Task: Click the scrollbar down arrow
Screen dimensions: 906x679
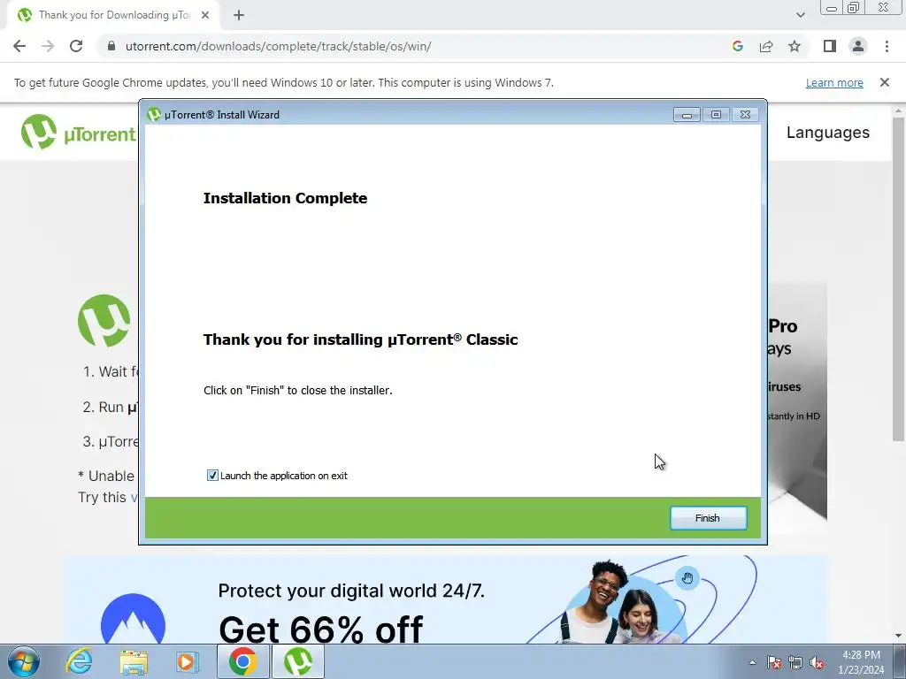Action: 898,636
